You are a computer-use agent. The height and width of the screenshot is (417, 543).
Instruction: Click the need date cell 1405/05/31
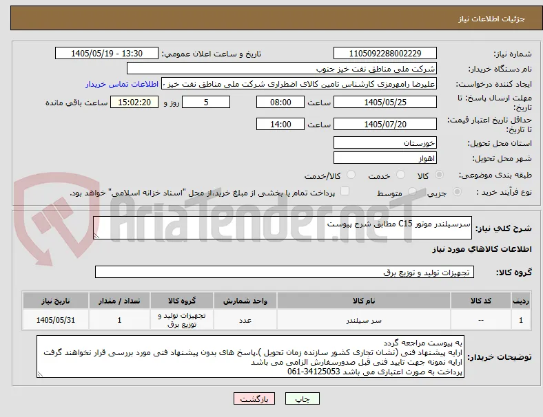pos(56,320)
